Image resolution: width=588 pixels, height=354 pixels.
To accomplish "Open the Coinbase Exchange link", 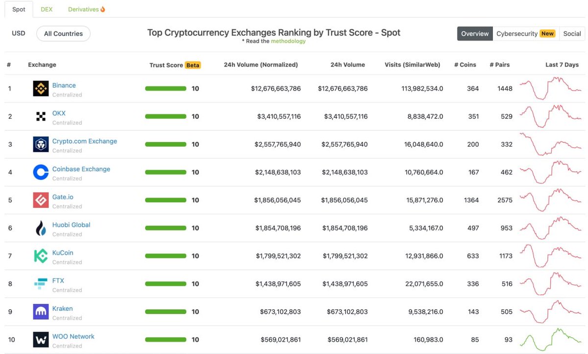I will (x=81, y=169).
